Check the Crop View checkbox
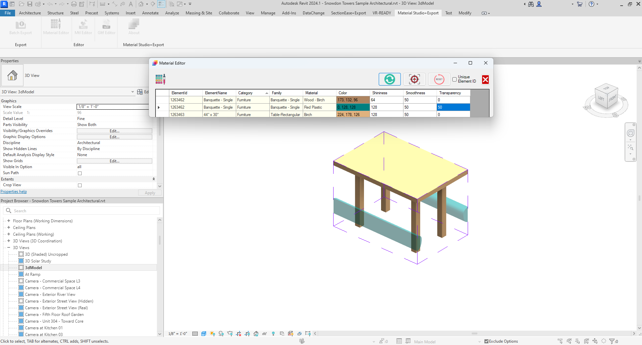This screenshot has height=345, width=642. (x=80, y=185)
